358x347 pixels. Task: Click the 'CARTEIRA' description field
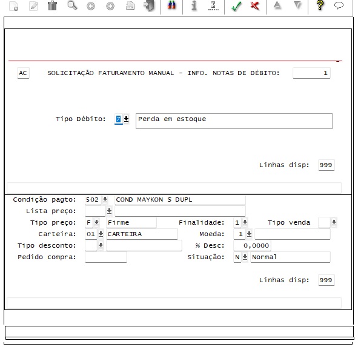point(142,234)
